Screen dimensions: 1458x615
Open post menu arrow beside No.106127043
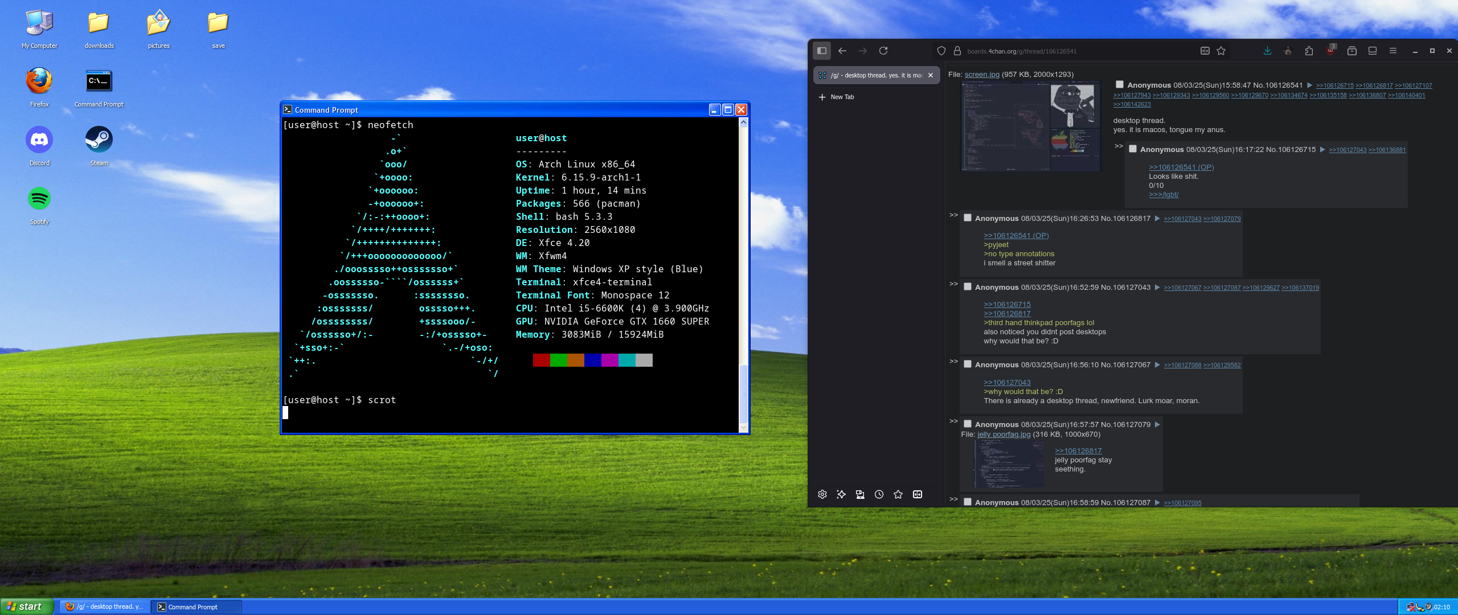[1157, 288]
